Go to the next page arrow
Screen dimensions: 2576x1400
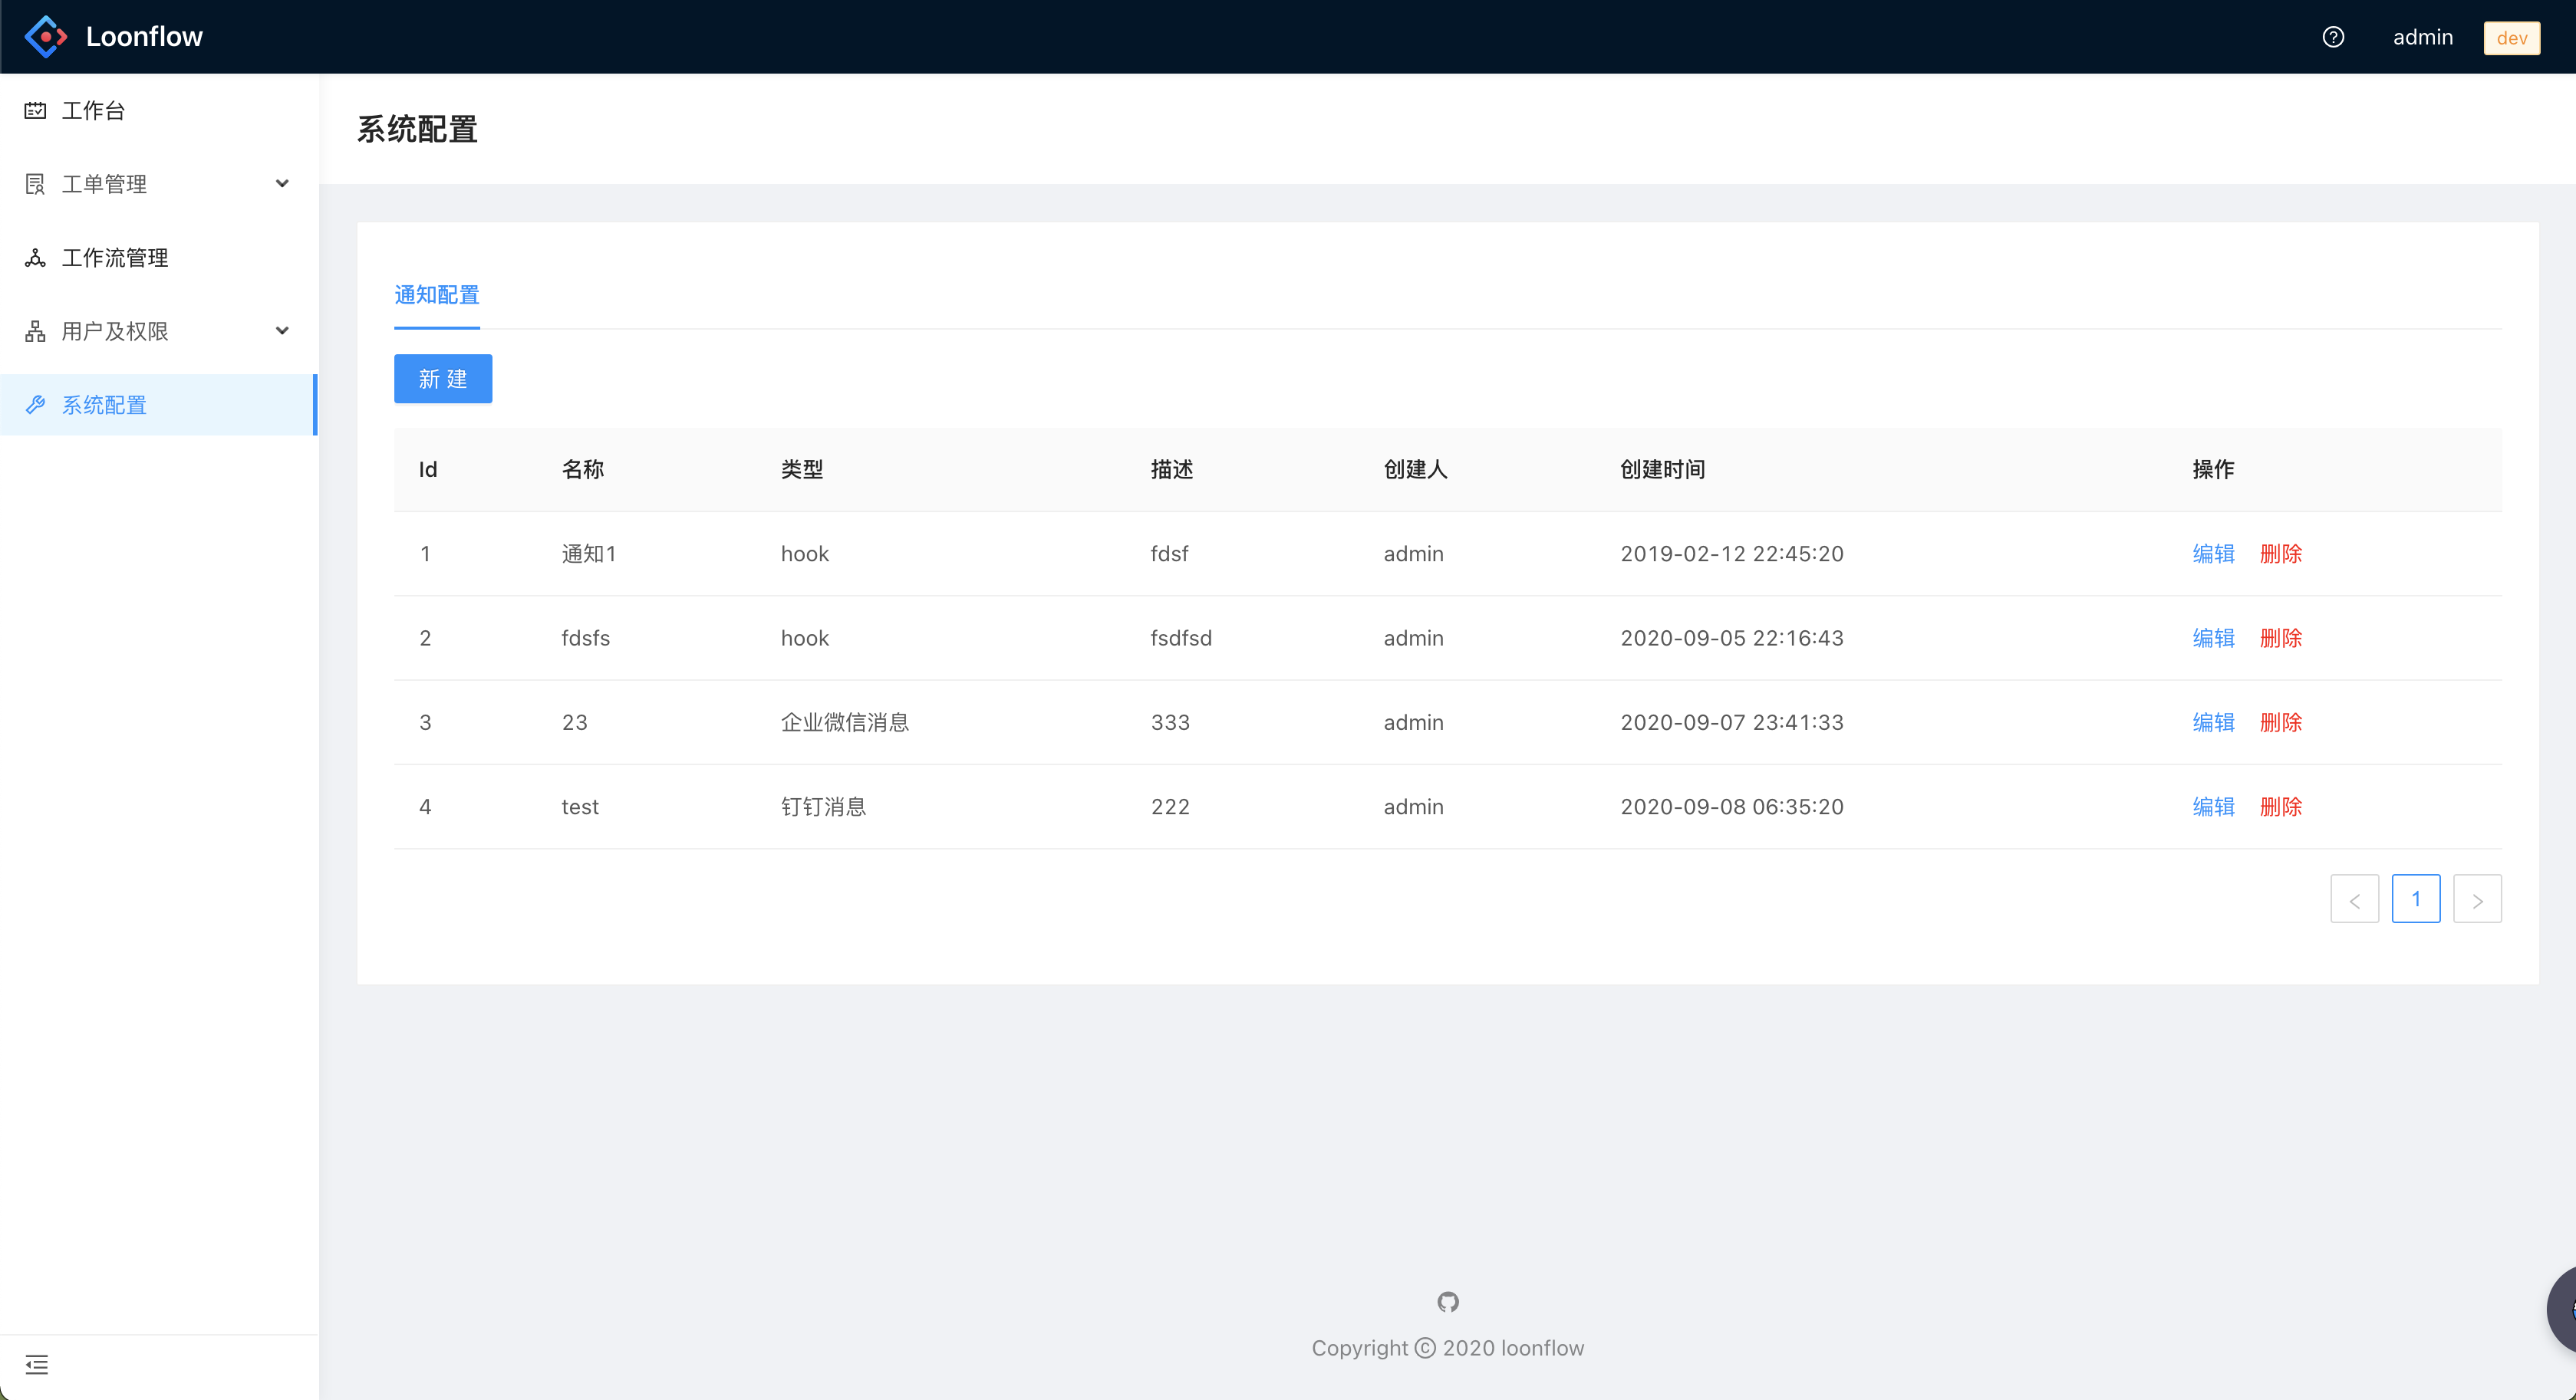[x=2477, y=899]
